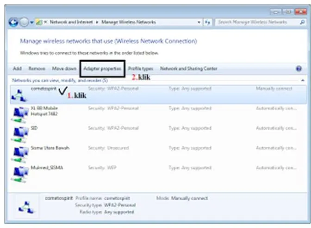
Task: Click Security Unsecured for Sisma Utara Bawah
Action: pyautogui.click(x=108, y=148)
